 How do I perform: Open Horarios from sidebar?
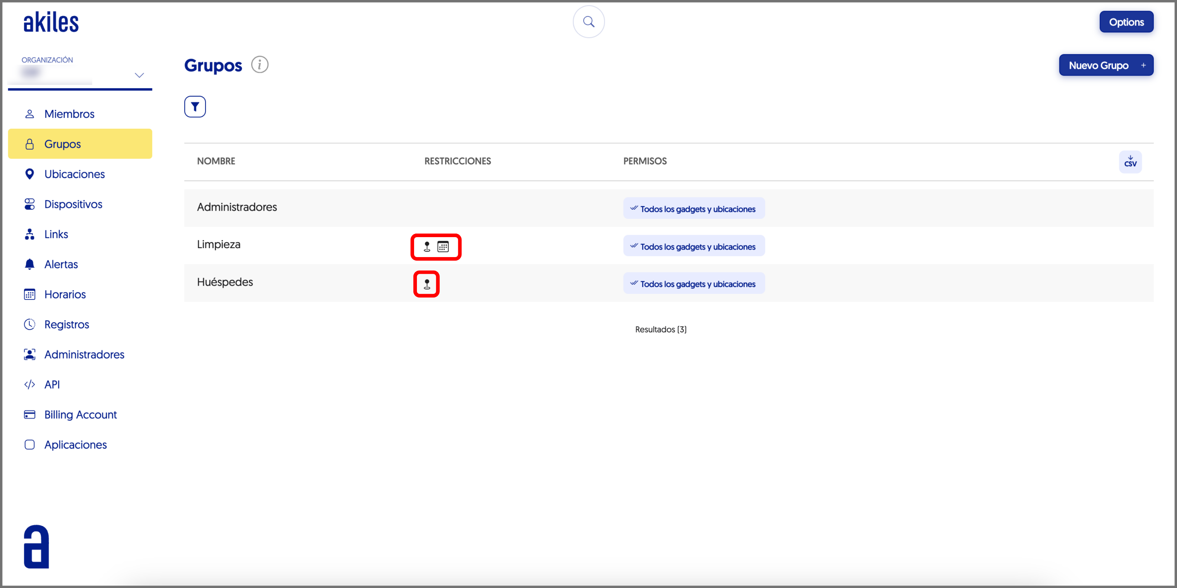pos(65,294)
